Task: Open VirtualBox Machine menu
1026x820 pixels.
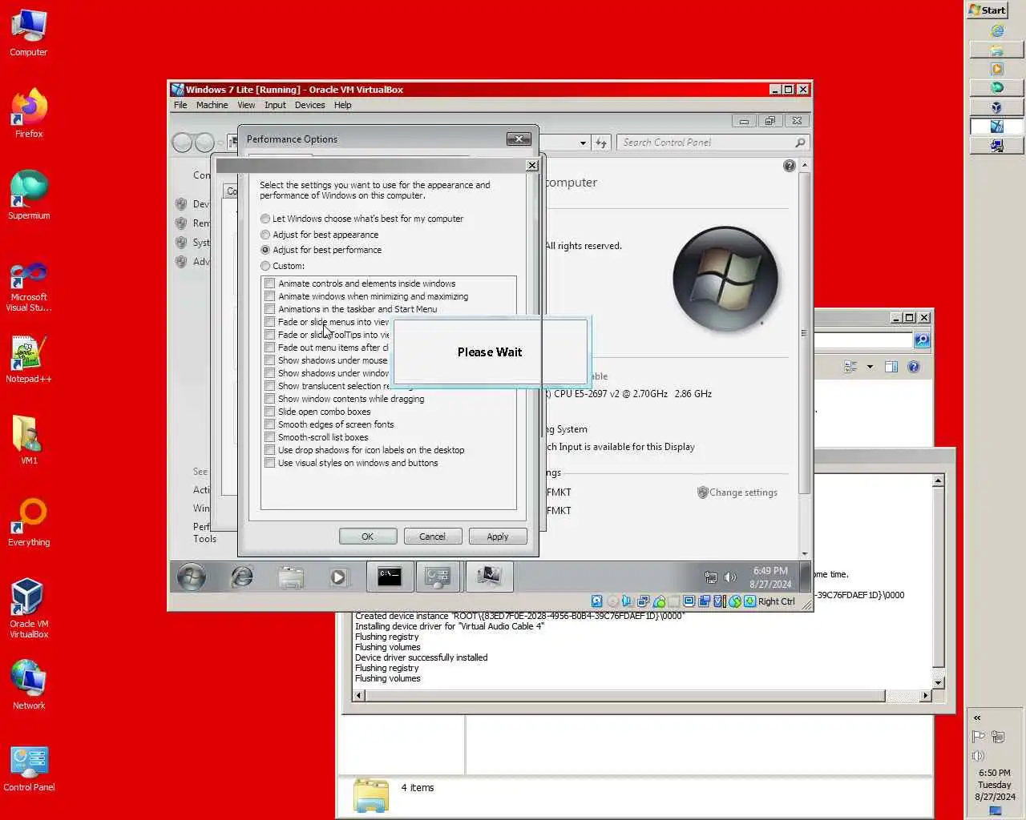Action: tap(212, 105)
